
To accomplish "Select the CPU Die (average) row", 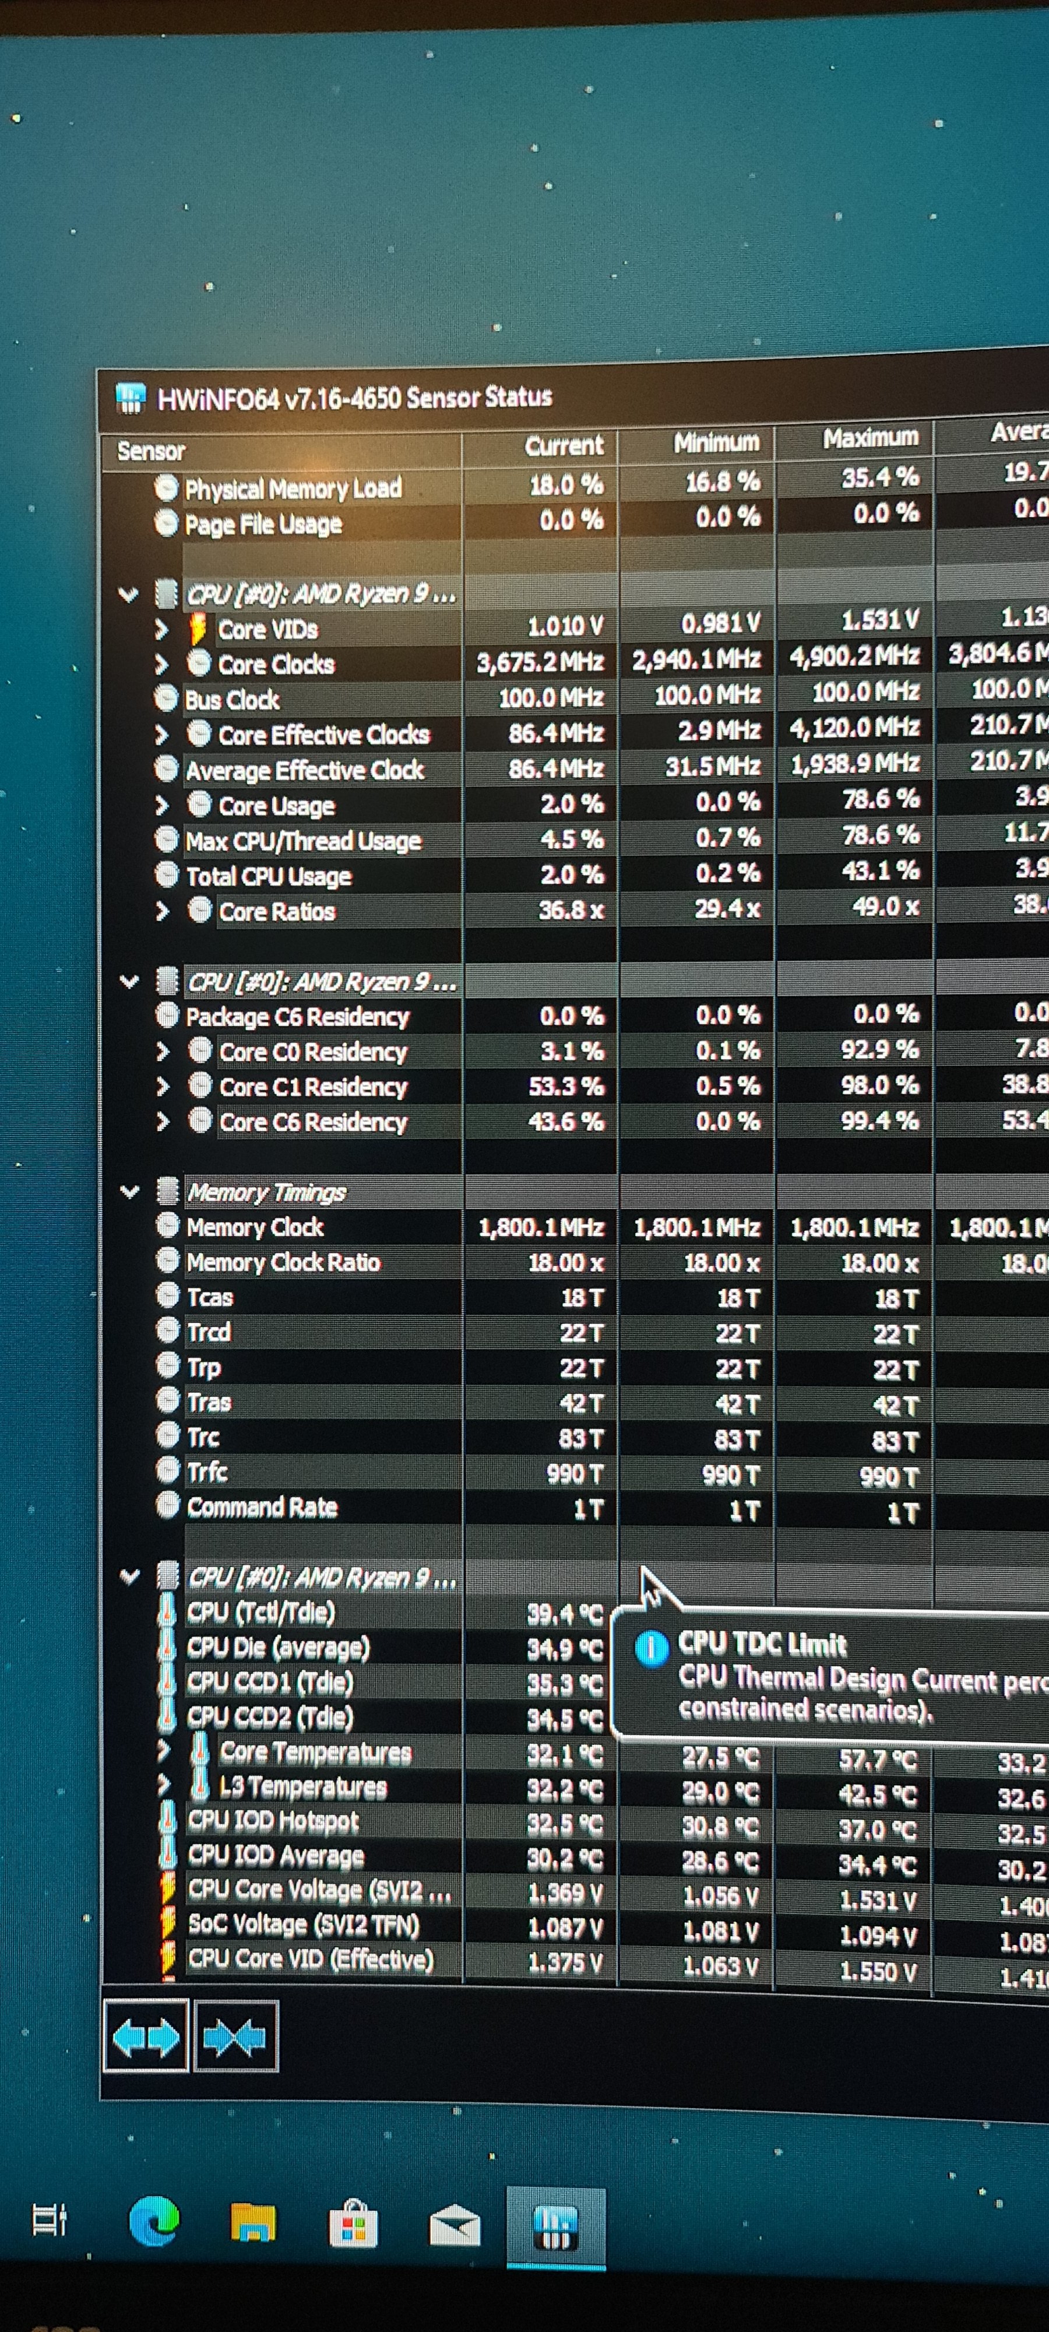I will click(279, 1647).
